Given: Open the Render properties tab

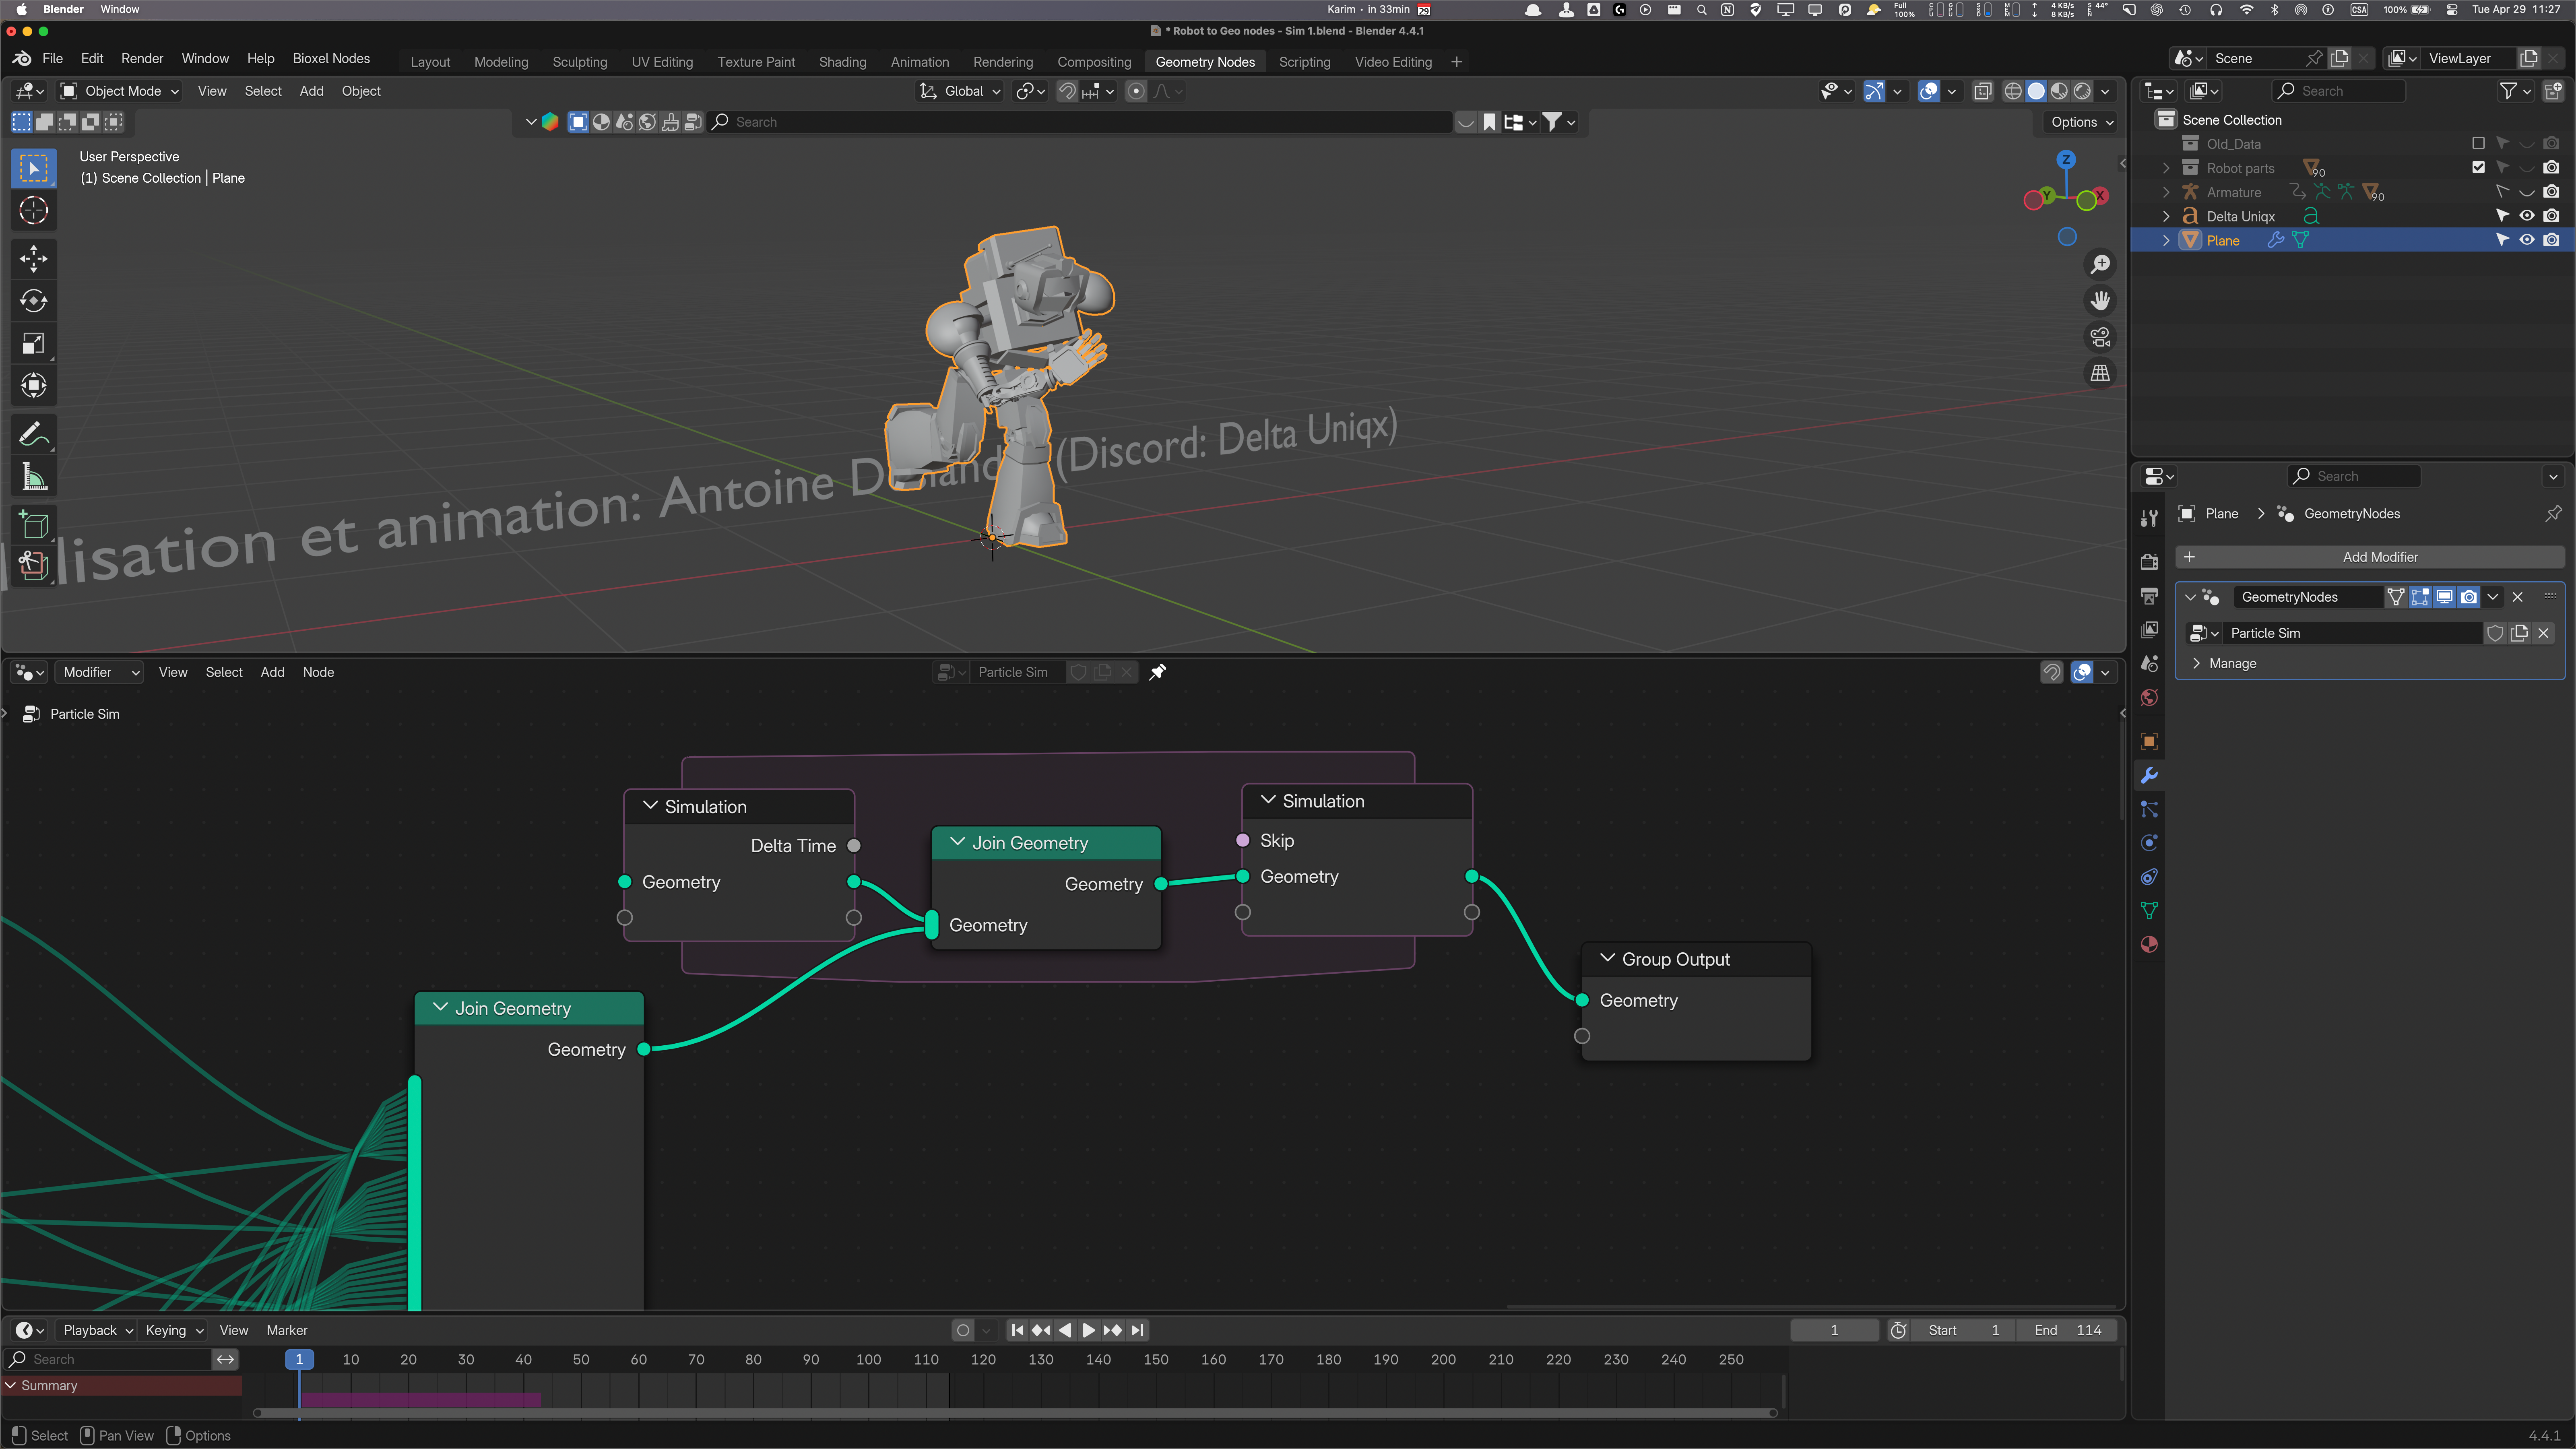Looking at the screenshot, I should click(x=2149, y=562).
